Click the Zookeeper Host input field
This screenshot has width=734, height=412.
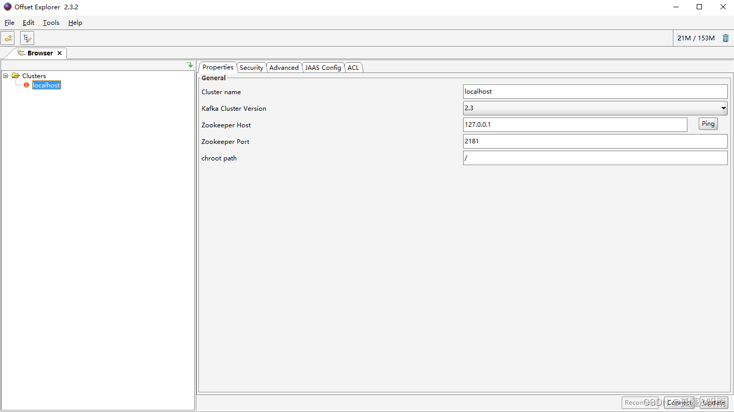[575, 125]
